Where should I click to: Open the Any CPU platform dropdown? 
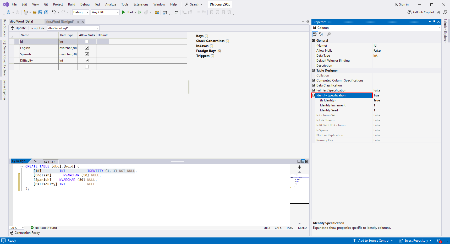tap(117, 12)
